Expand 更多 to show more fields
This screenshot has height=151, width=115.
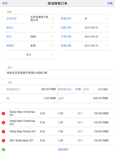pos(30,55)
